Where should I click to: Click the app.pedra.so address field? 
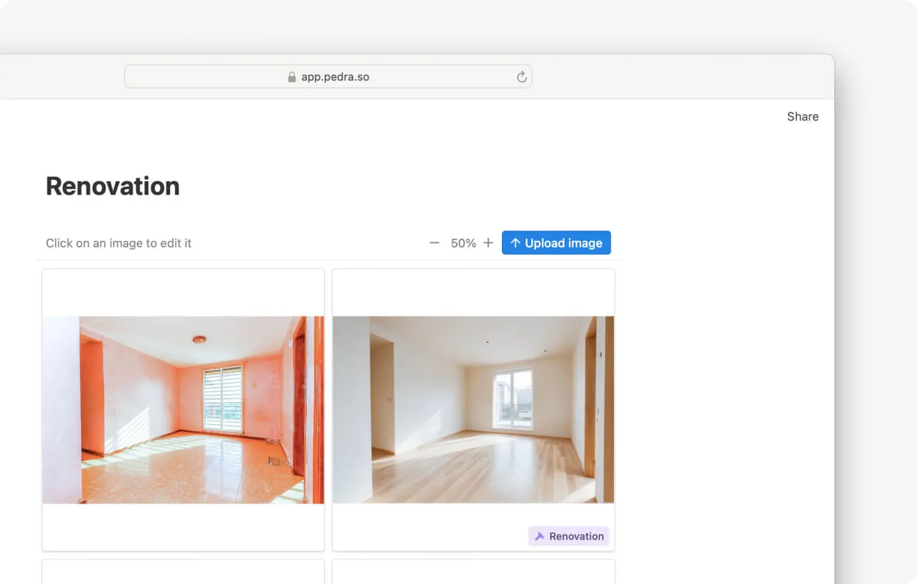(x=328, y=77)
